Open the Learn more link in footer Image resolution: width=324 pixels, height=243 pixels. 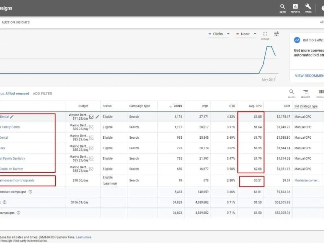pos(84,237)
